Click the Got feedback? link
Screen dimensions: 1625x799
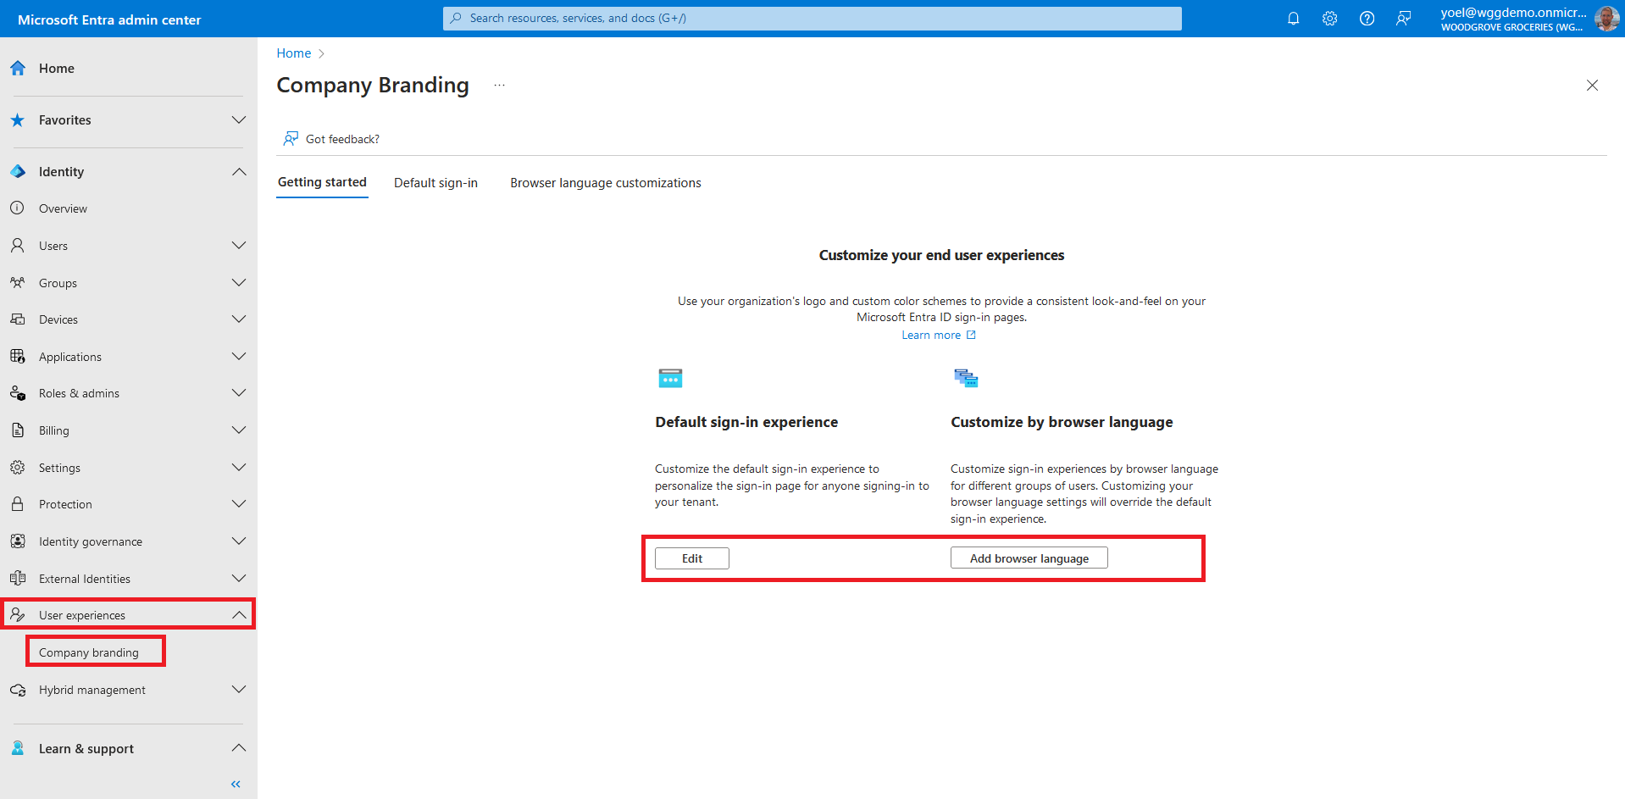click(342, 139)
